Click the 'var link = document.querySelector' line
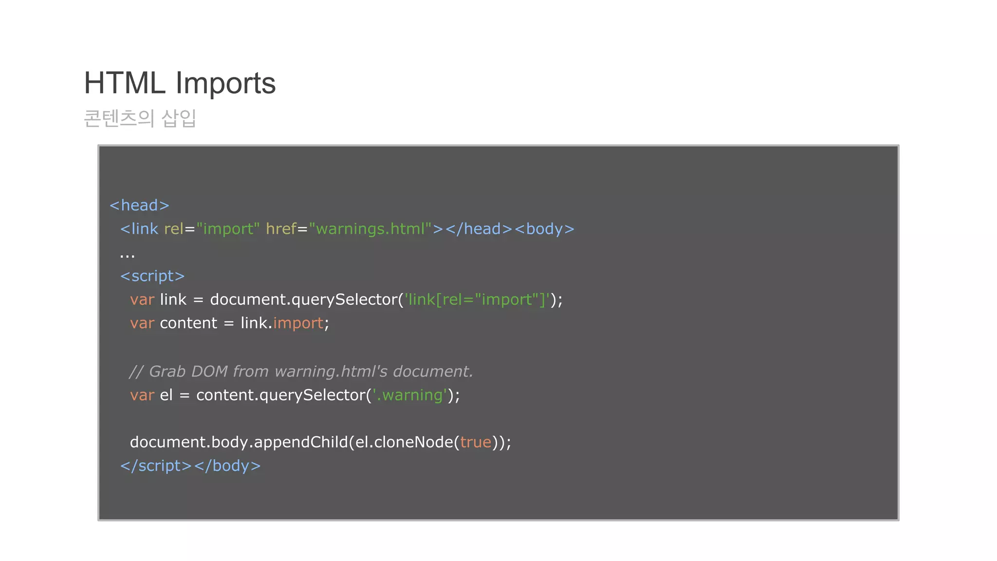The height and width of the screenshot is (561, 997). point(346,299)
